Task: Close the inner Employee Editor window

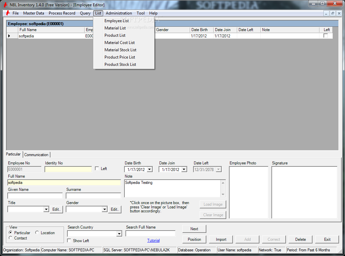Action: pos(339,13)
